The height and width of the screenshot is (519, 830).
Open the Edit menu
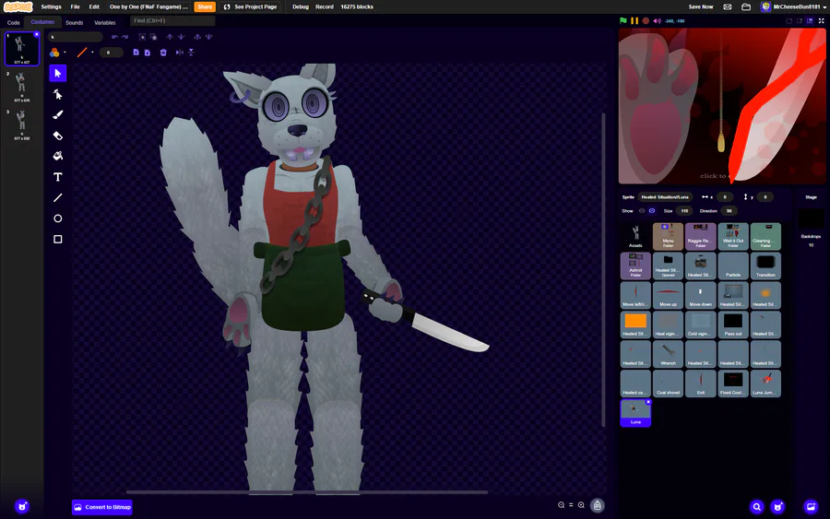94,6
